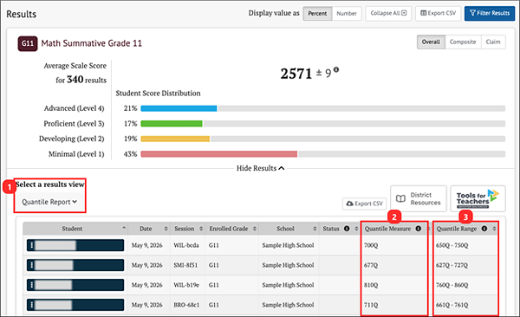520x317 pixels.
Task: Click session SMI-8f51 cell
Action: (185, 265)
